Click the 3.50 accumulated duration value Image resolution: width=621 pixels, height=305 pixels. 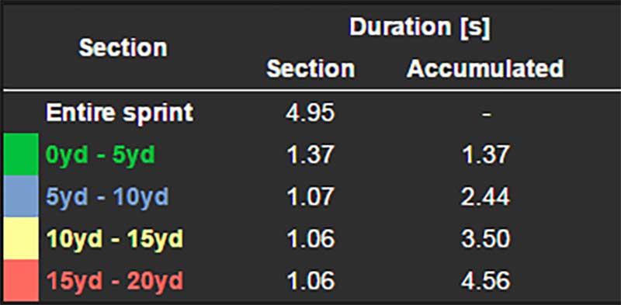[485, 239]
